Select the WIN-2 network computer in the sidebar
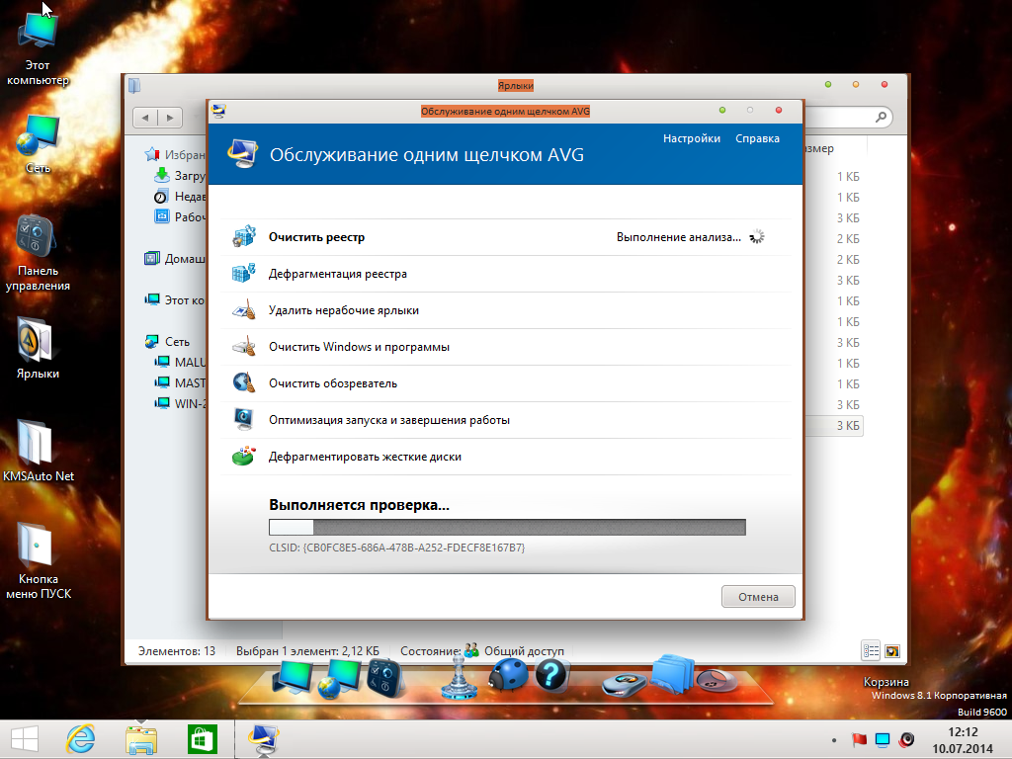 (180, 403)
